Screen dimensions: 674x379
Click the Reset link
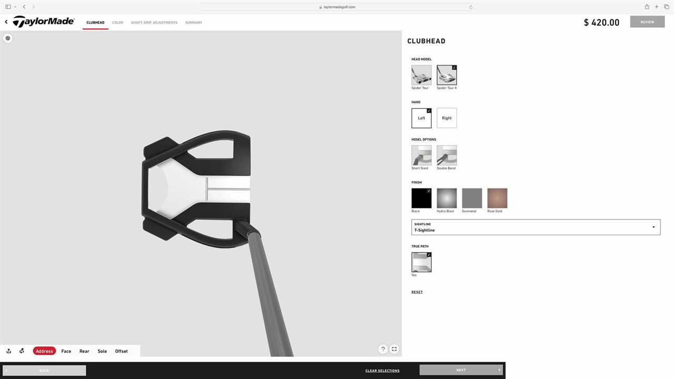[417, 292]
